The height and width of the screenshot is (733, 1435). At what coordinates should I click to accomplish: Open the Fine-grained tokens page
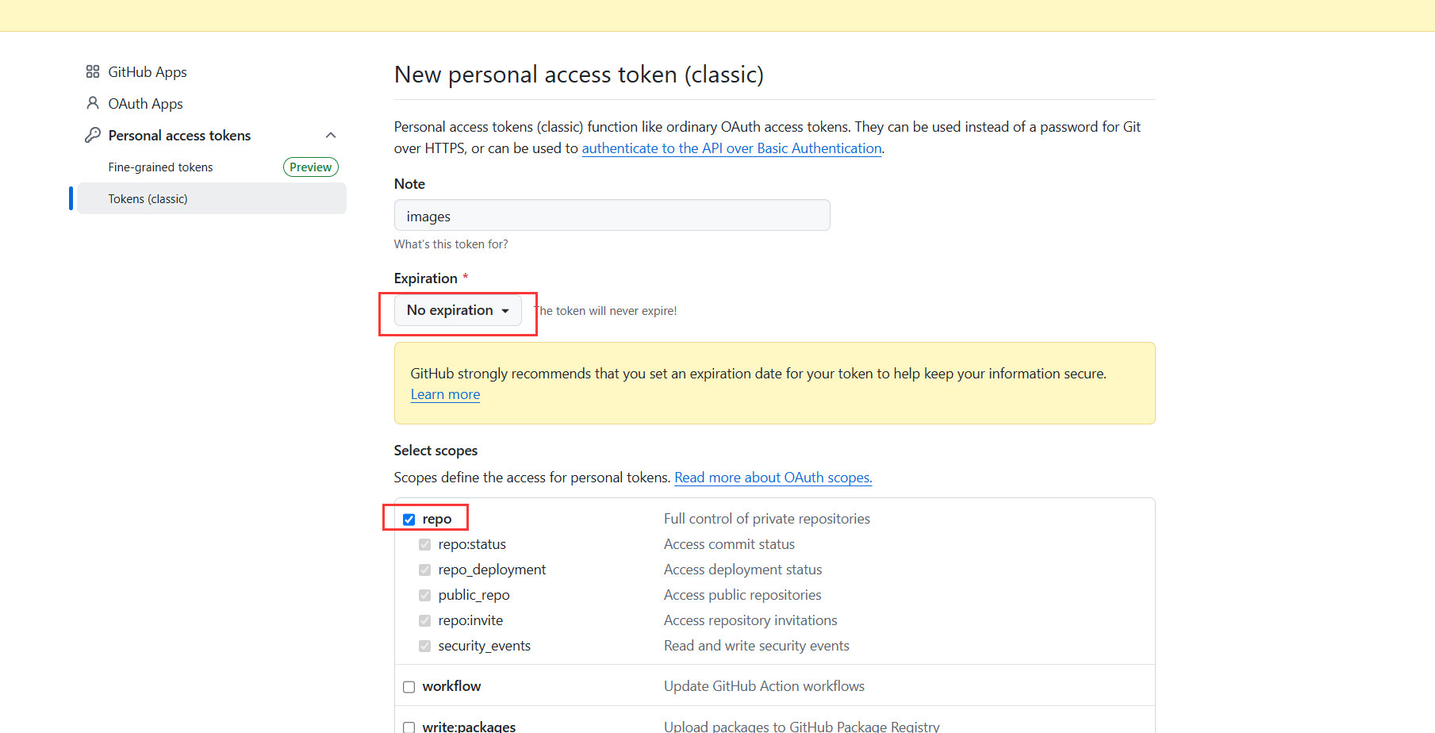161,167
